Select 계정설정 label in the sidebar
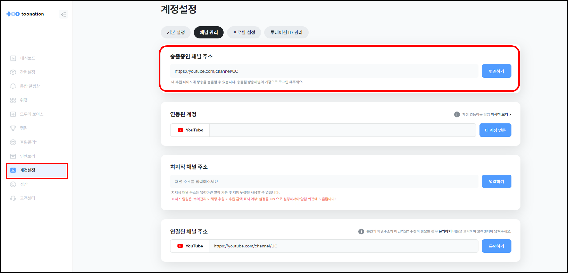 point(27,170)
